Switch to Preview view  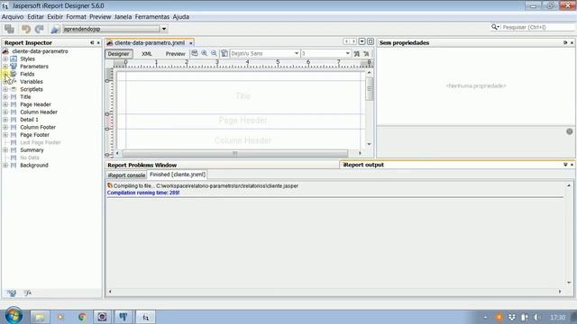175,54
